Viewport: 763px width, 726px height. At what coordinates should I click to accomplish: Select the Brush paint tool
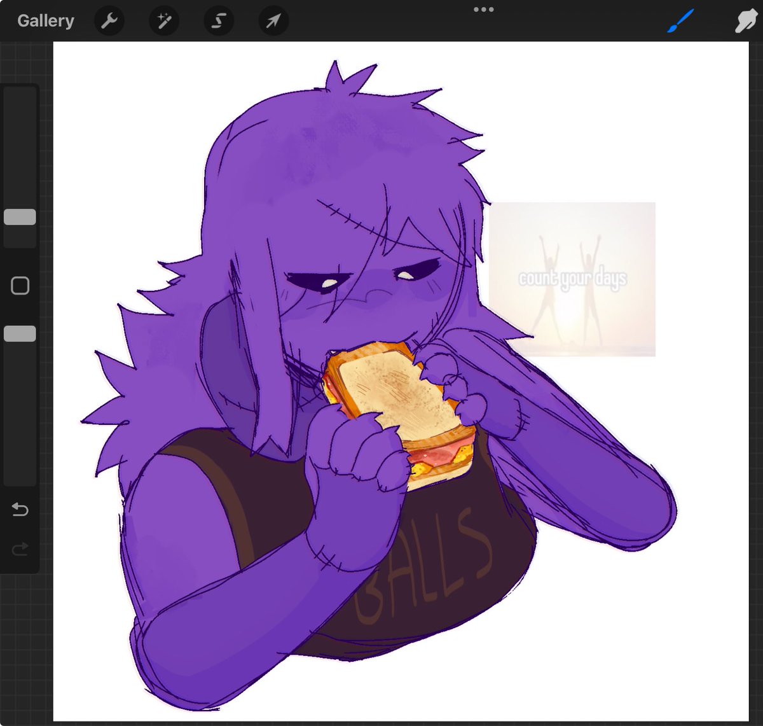pos(681,22)
